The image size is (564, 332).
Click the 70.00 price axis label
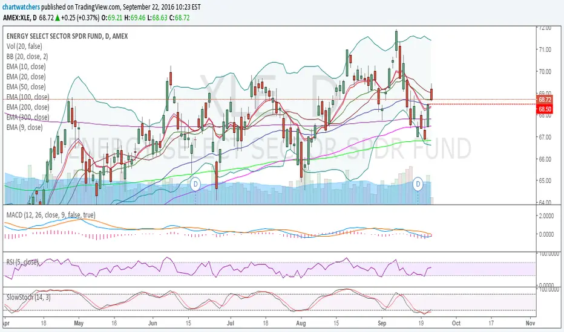(x=544, y=71)
